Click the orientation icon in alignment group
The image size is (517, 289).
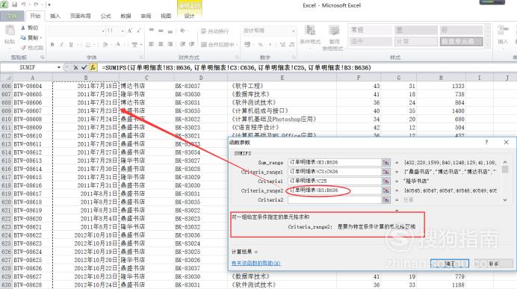tap(182, 31)
